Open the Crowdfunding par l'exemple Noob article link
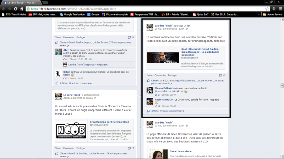Screen dimensions: 284x159 pos(109,122)
